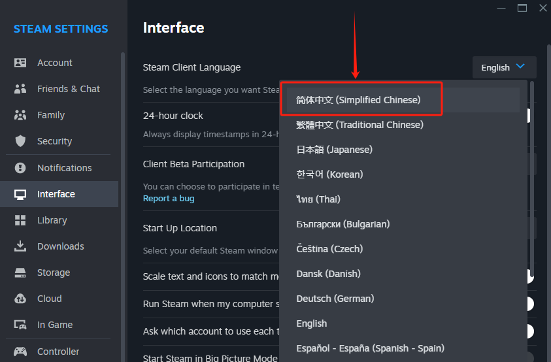The height and width of the screenshot is (362, 551).
Task: Select 한국어 (Korean) from language list
Action: coord(403,174)
